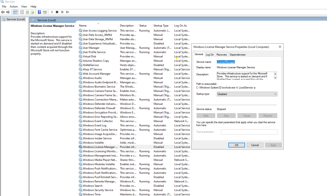Toggle the Show/Hide Action Pane button
This screenshot has height=196, width=327.
tap(45, 12)
